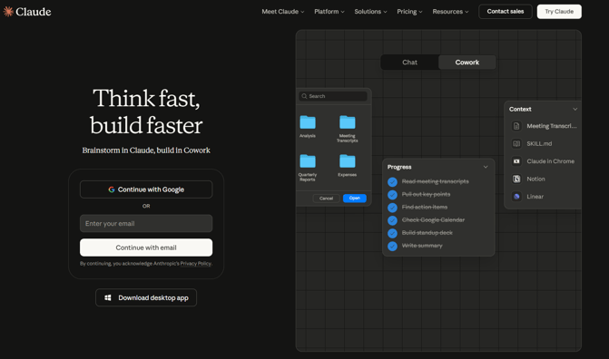This screenshot has height=359, width=609.
Task: Expand the Solutions menu
Action: 370,12
